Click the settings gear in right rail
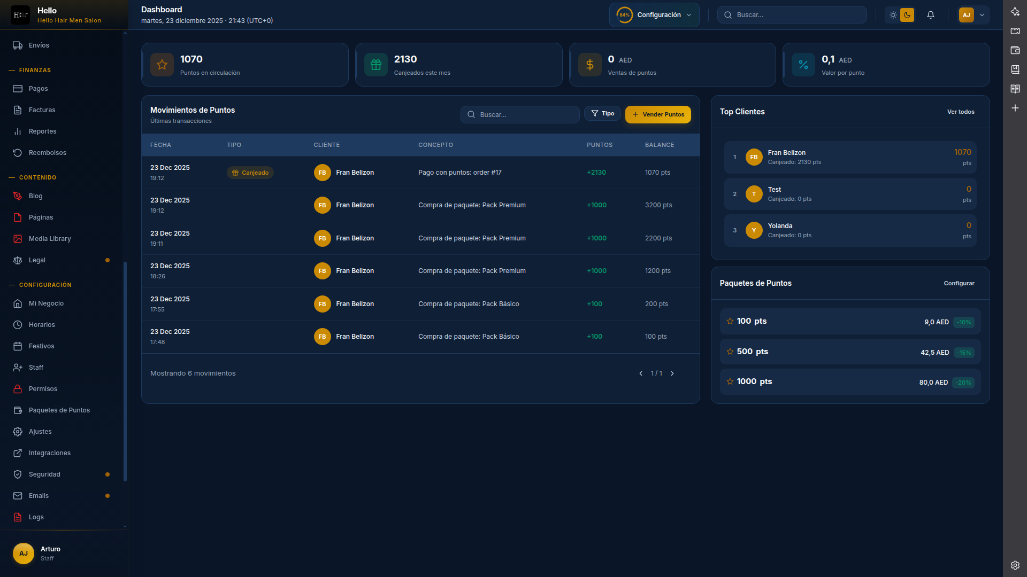The height and width of the screenshot is (577, 1027). point(1015,565)
